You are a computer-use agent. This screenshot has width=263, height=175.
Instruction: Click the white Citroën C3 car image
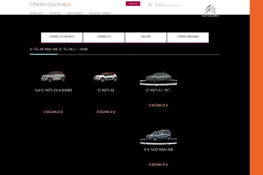click(106, 77)
